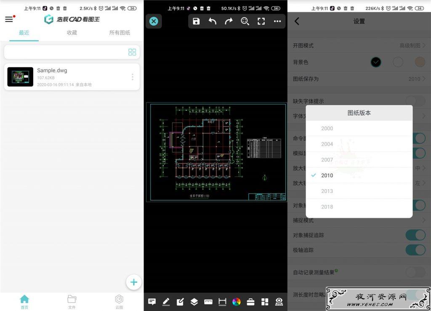431x311 pixels.
Task: Toggle 缺失字体提示 switch
Action: click(415, 101)
